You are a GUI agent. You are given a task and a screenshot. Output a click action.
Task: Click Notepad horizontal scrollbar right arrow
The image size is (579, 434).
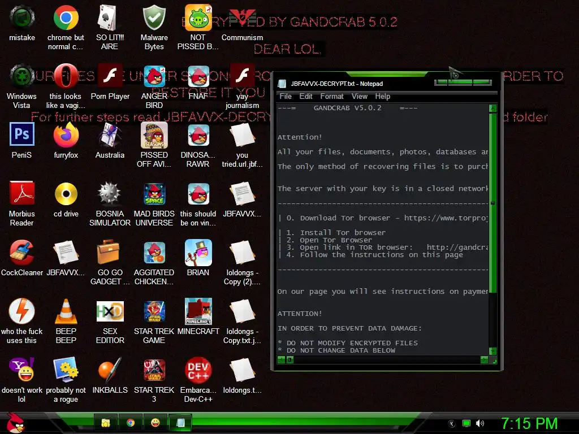(484, 359)
